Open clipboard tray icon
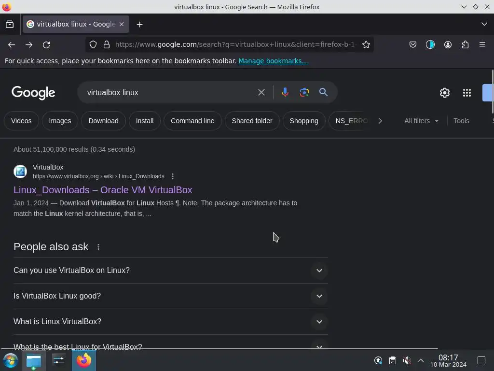Screen dimensions: 494x371 pos(393,360)
